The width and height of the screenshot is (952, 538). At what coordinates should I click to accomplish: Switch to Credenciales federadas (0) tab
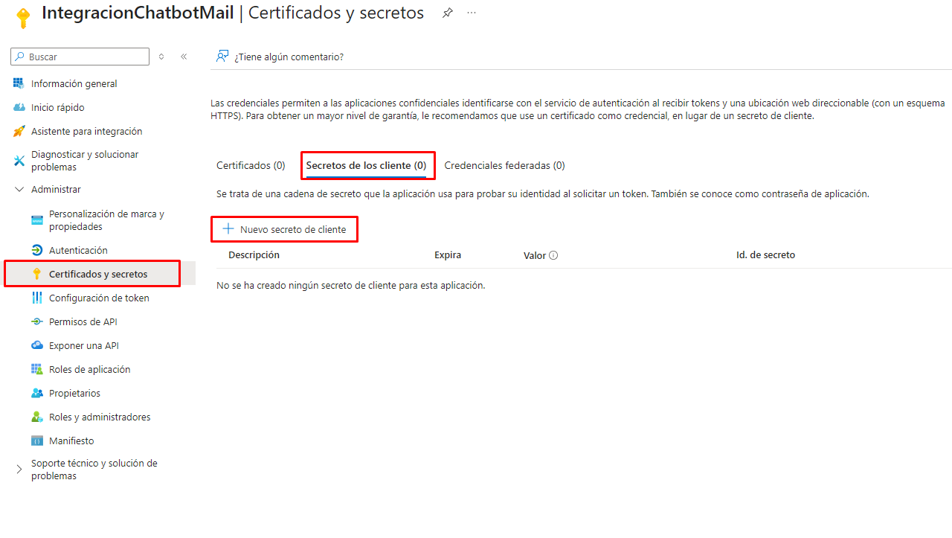click(x=504, y=165)
